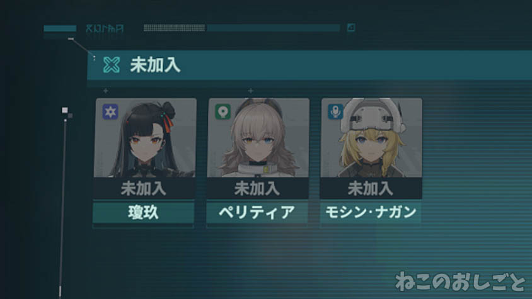
Task: Click the vertical scrollbar track on the left
Action: (x=62, y=207)
